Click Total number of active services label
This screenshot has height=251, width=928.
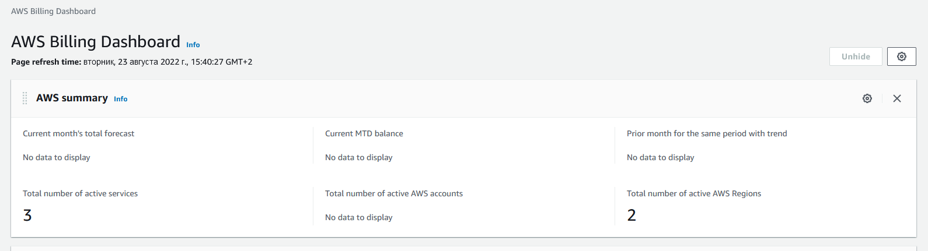(x=80, y=193)
